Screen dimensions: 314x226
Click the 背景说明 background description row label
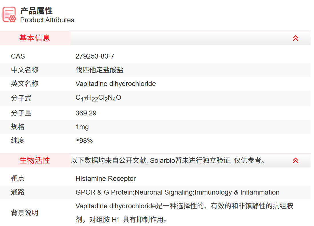point(24,213)
